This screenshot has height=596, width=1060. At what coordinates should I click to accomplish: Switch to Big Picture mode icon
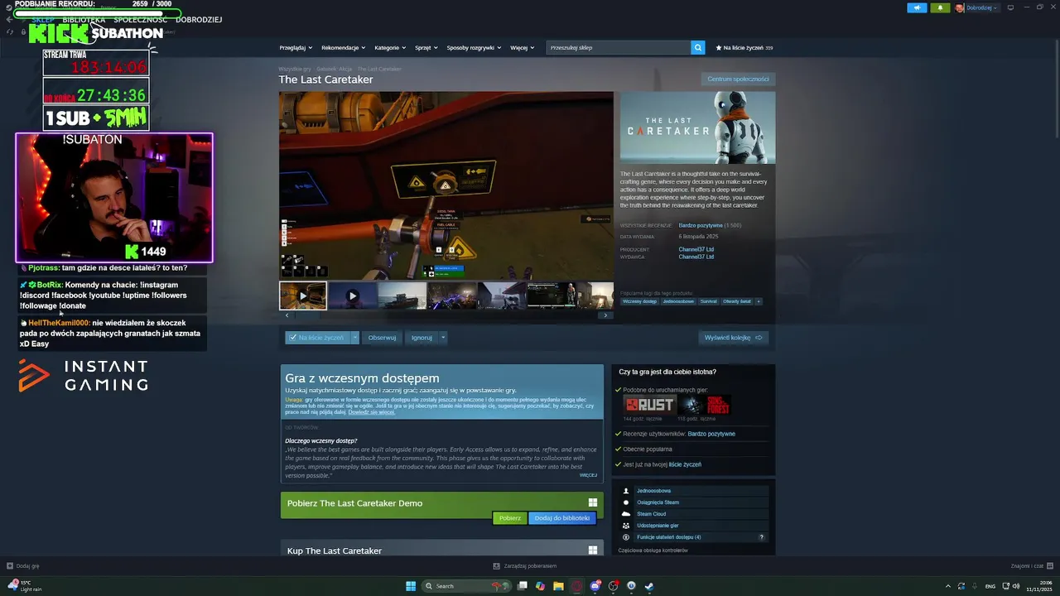click(x=1010, y=7)
